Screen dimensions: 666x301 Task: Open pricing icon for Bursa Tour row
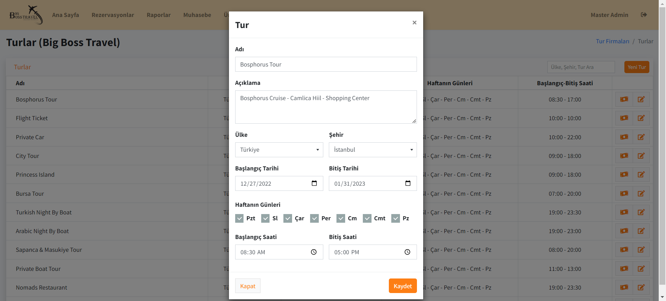click(x=624, y=194)
